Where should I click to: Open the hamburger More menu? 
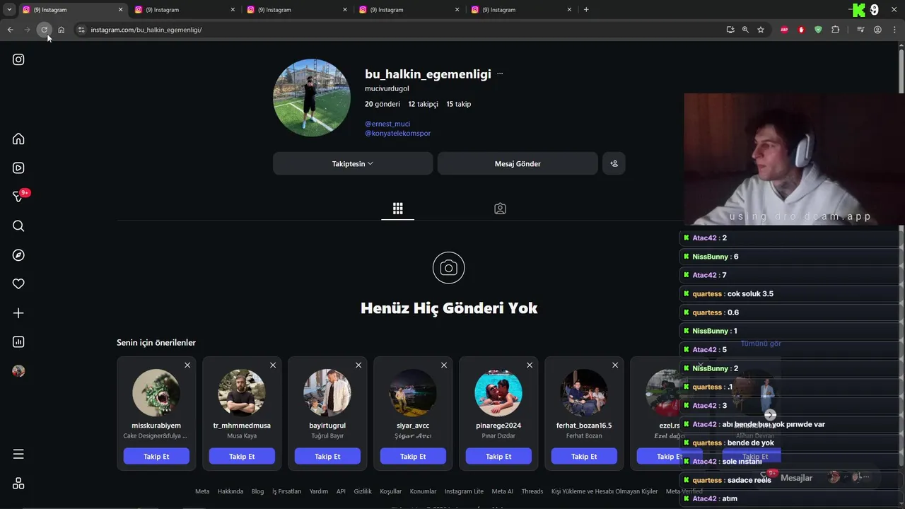click(18, 454)
